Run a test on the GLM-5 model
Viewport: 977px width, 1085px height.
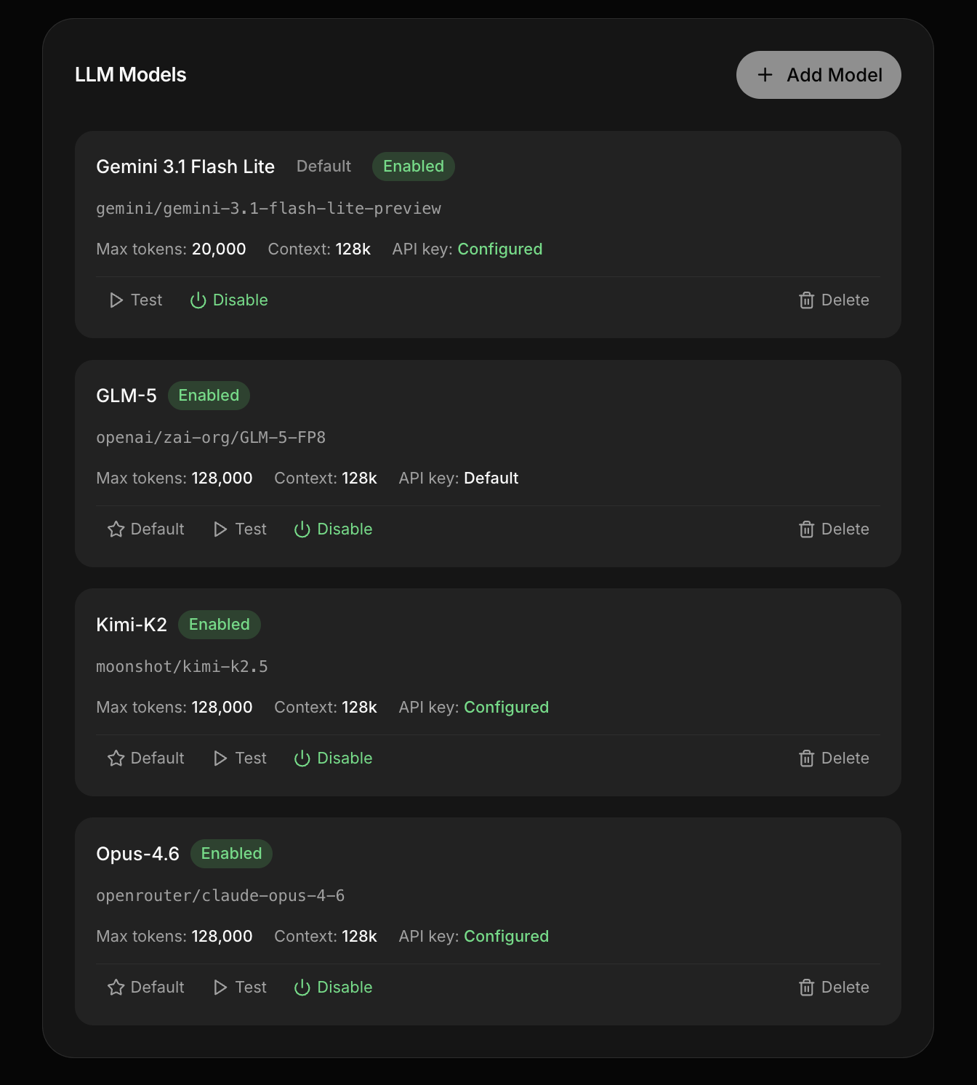(241, 529)
